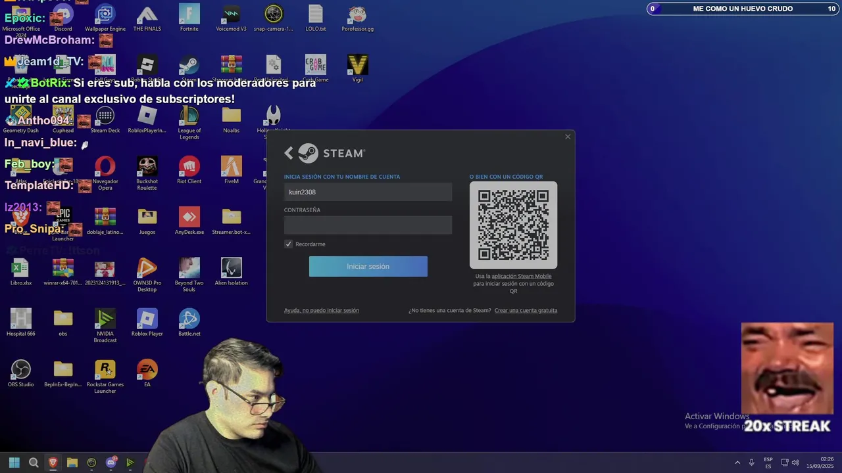
Task: Select the BepInEx folder icon
Action: pos(63,373)
